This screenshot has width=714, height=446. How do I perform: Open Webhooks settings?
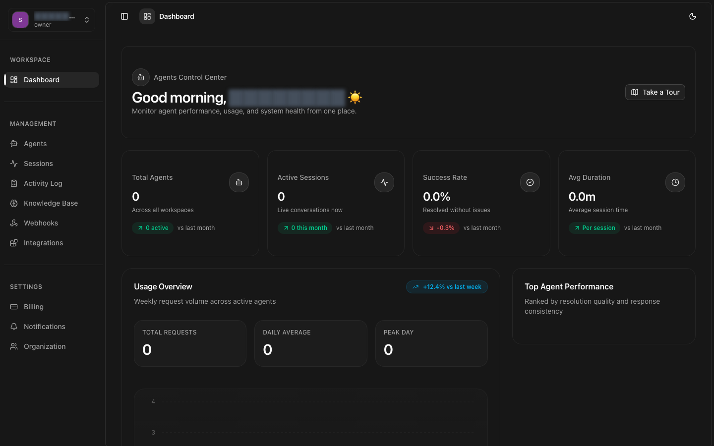[52, 223]
